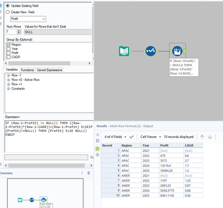The width and height of the screenshot is (223, 208).
Task: Switch to the Variables tab
Action: click(12, 70)
